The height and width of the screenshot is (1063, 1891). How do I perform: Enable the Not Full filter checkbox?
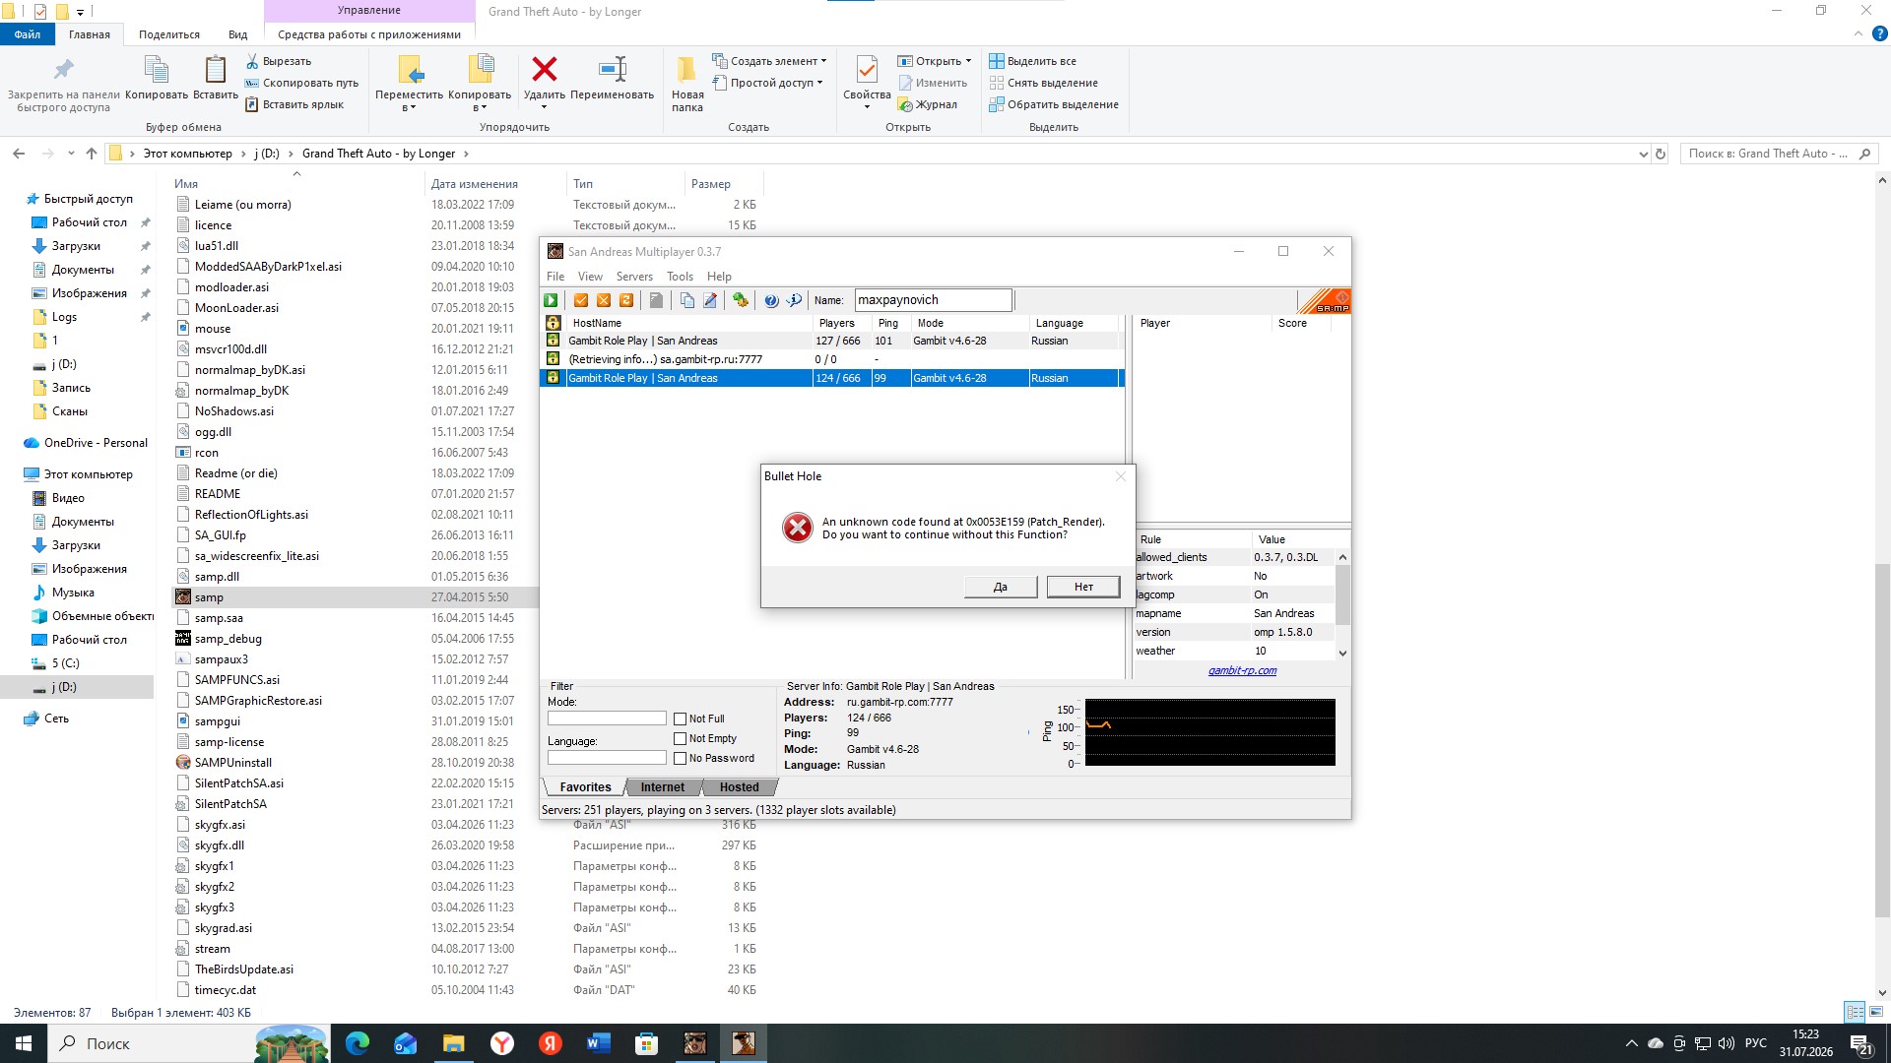click(x=680, y=719)
